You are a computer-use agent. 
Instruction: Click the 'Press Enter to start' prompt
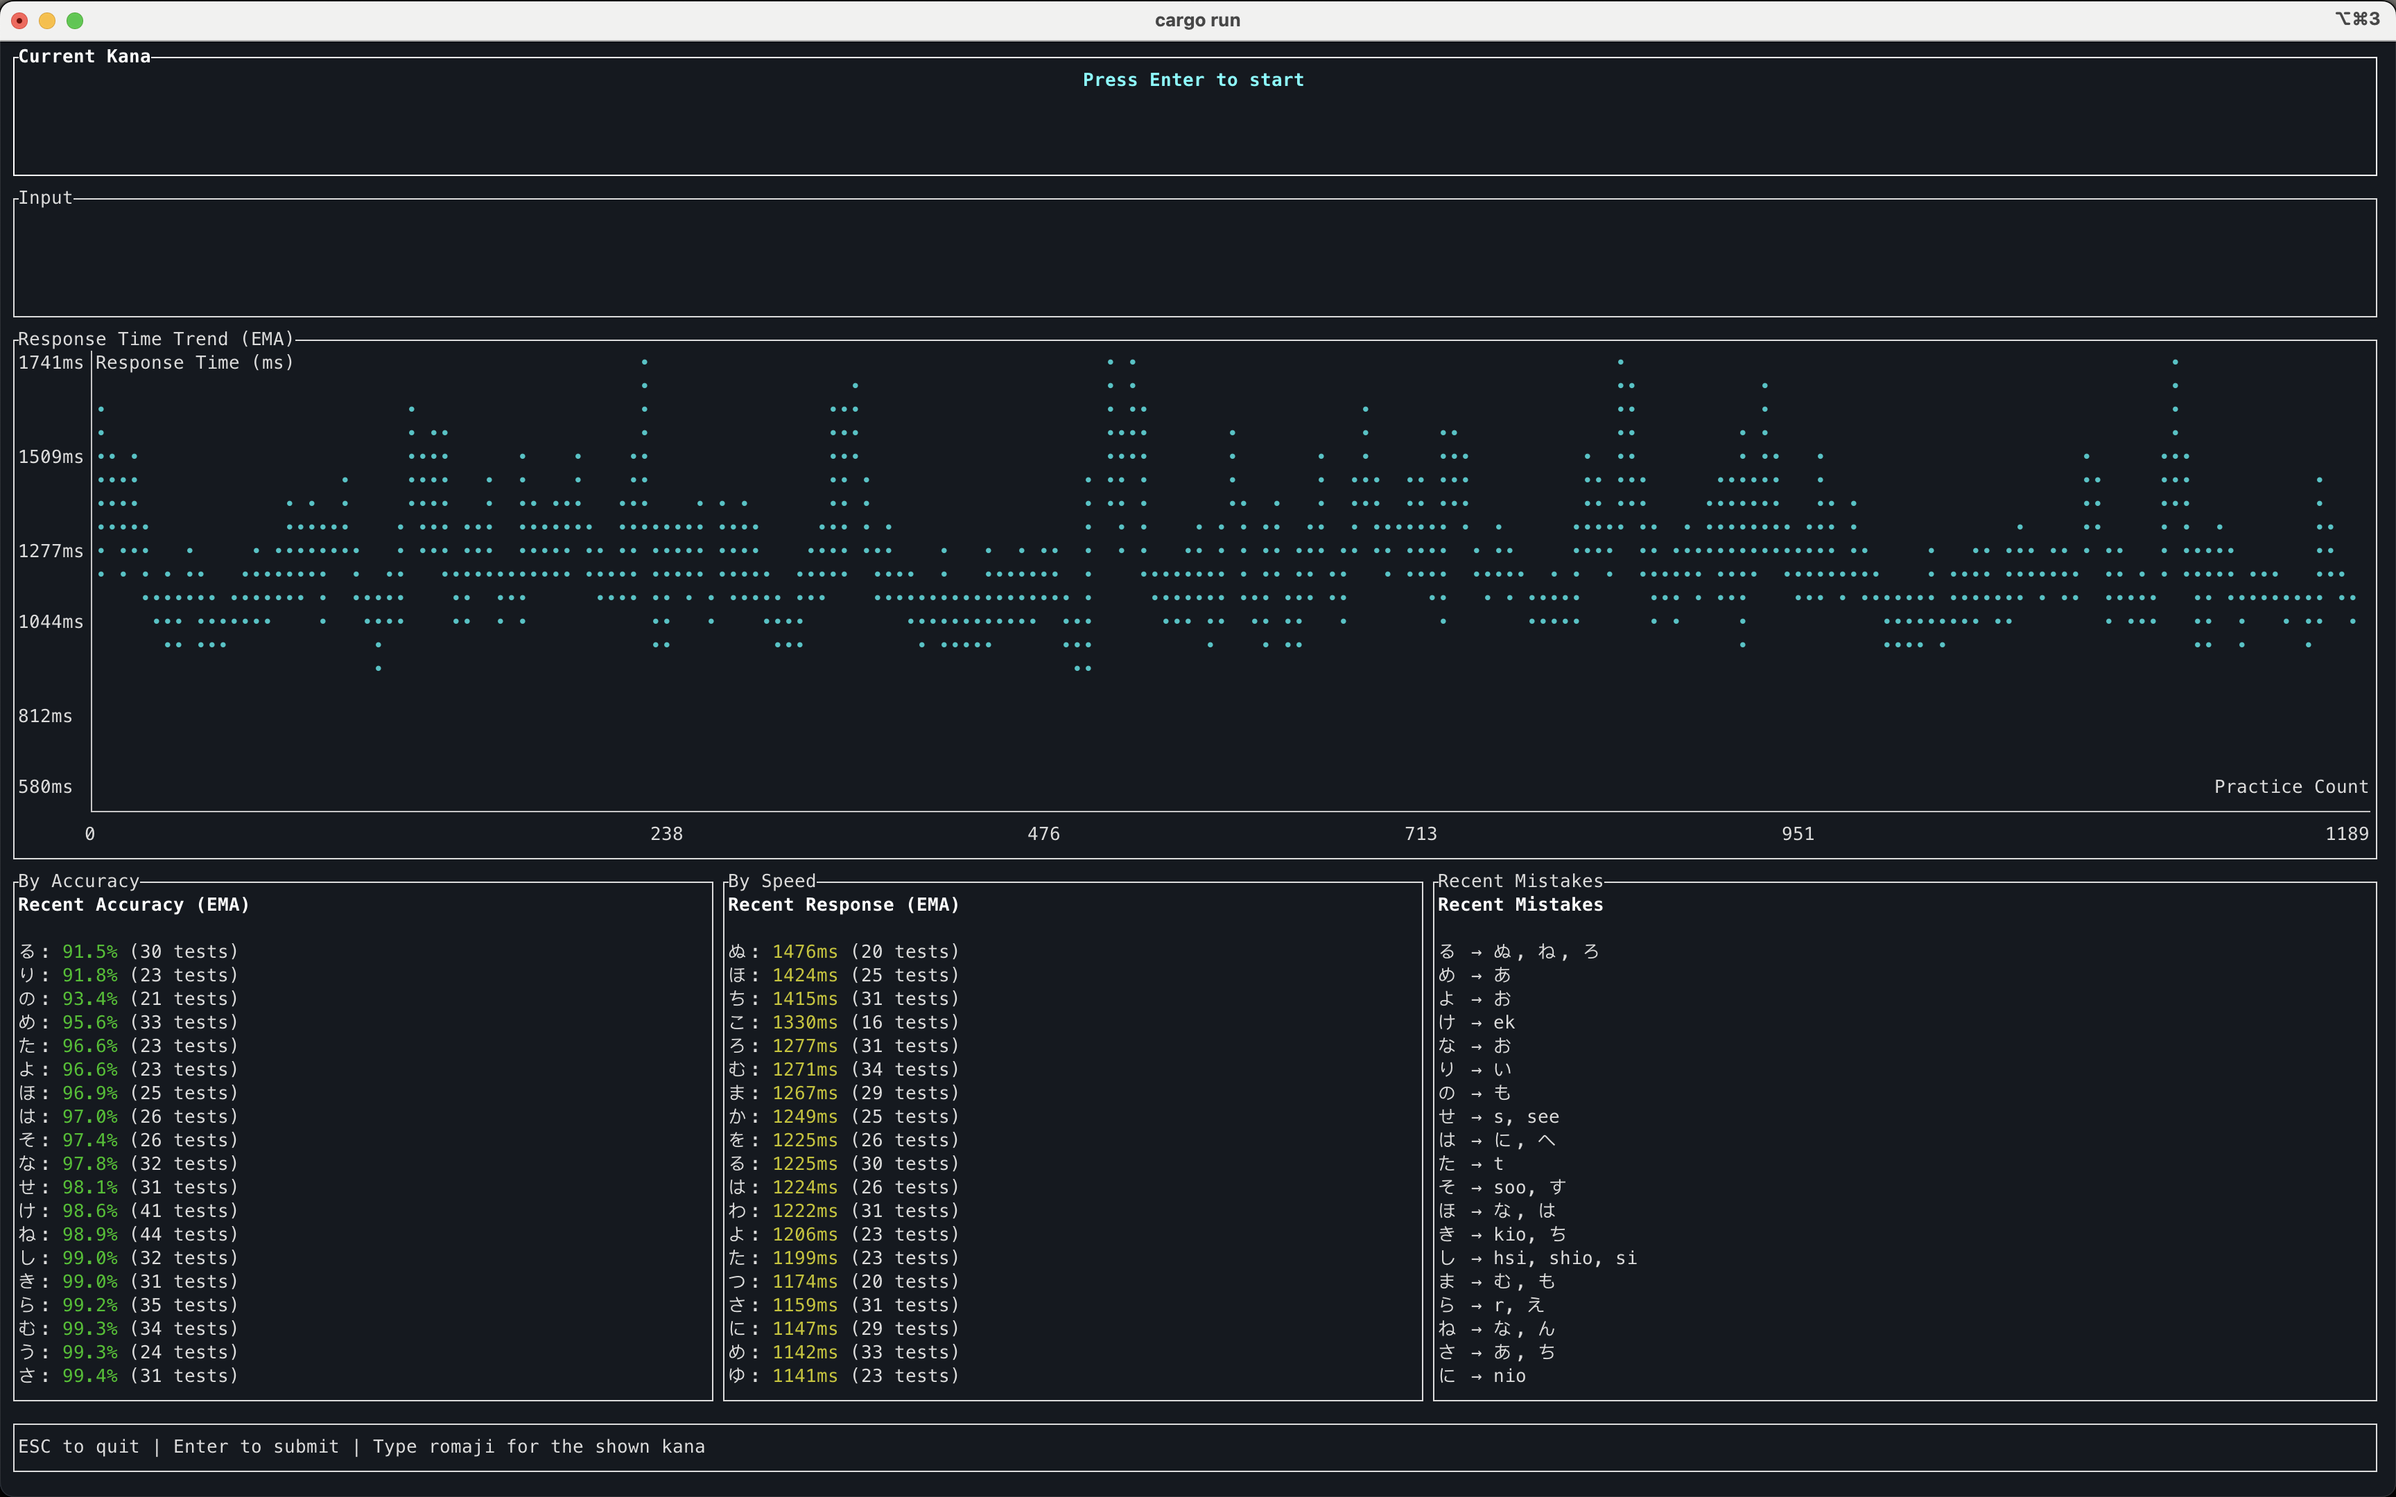point(1193,80)
